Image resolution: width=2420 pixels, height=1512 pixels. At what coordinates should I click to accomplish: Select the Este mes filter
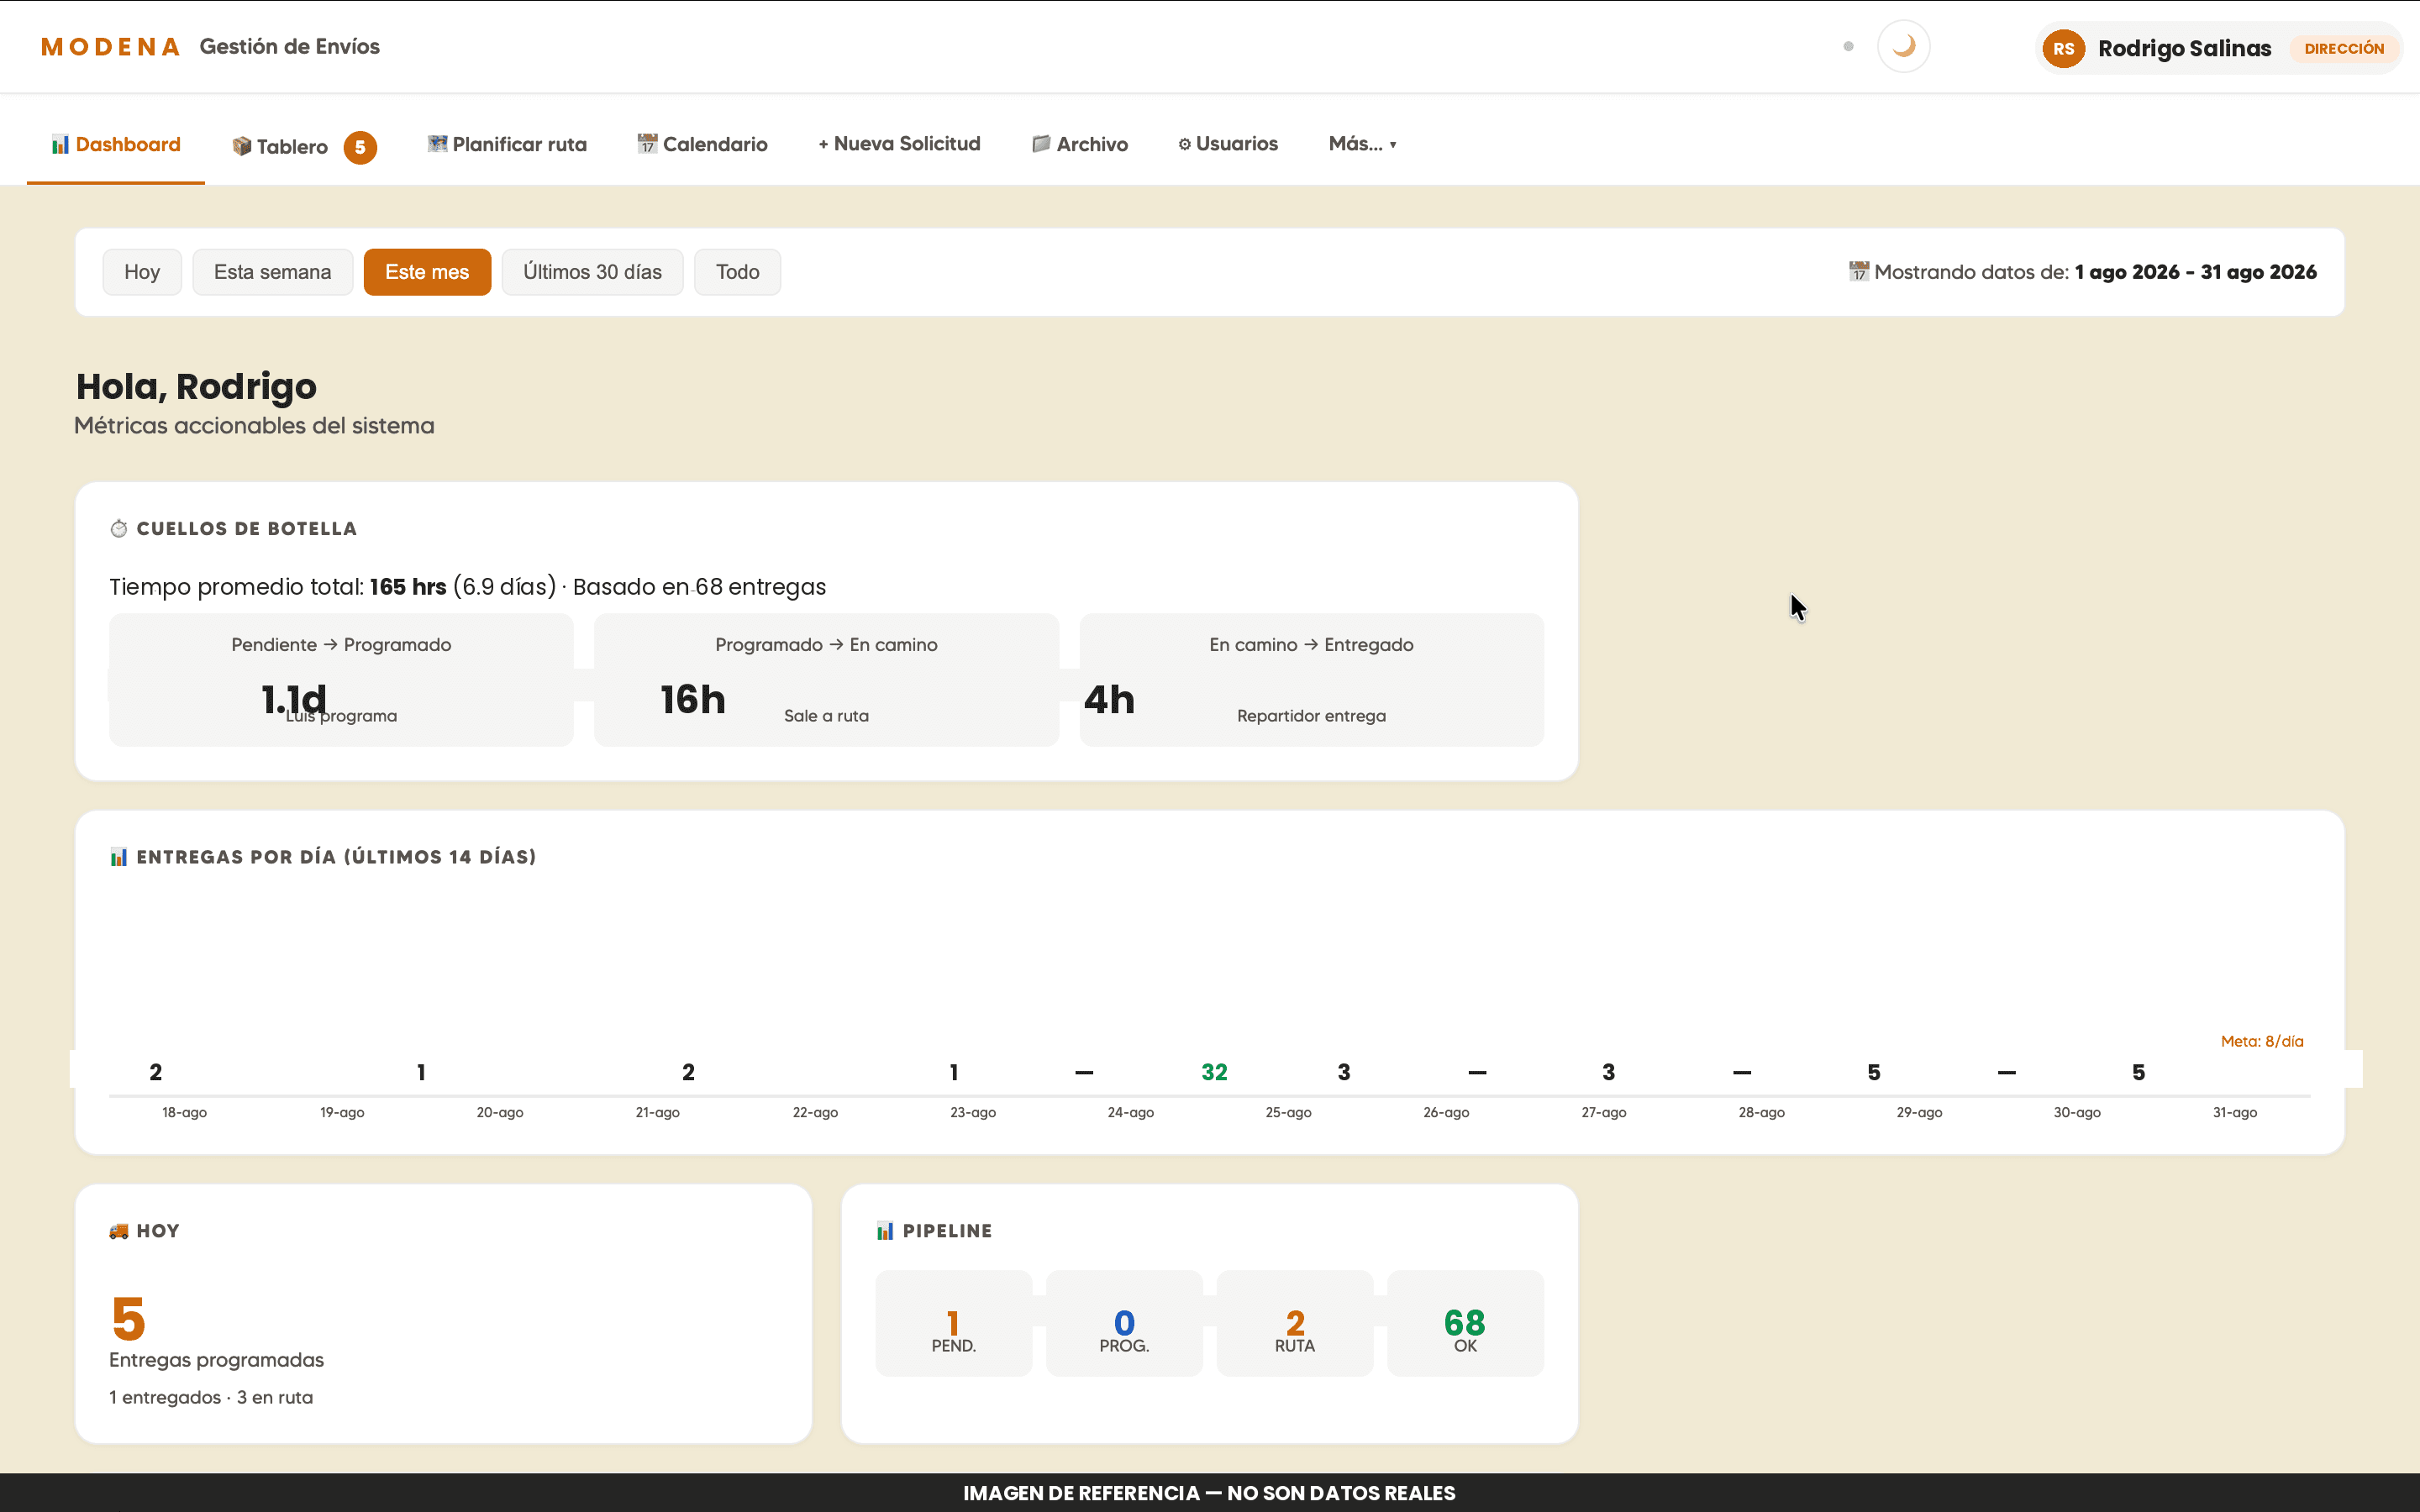click(427, 272)
